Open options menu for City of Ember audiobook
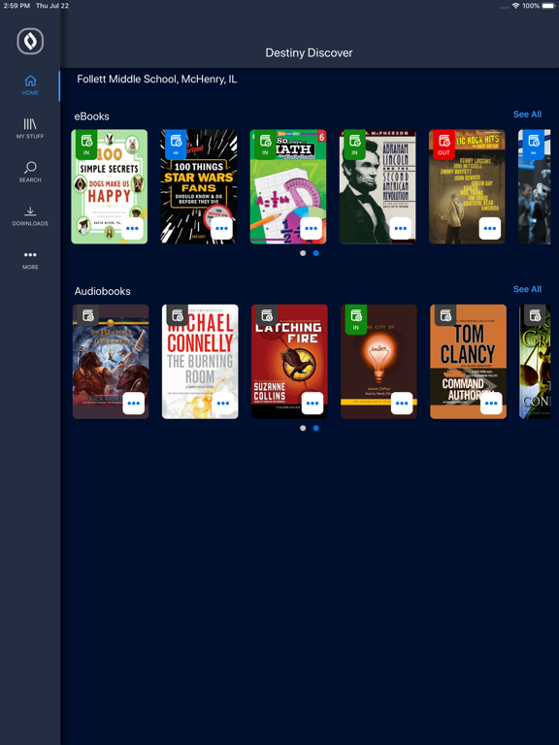Screen dimensions: 559x745 (402, 404)
